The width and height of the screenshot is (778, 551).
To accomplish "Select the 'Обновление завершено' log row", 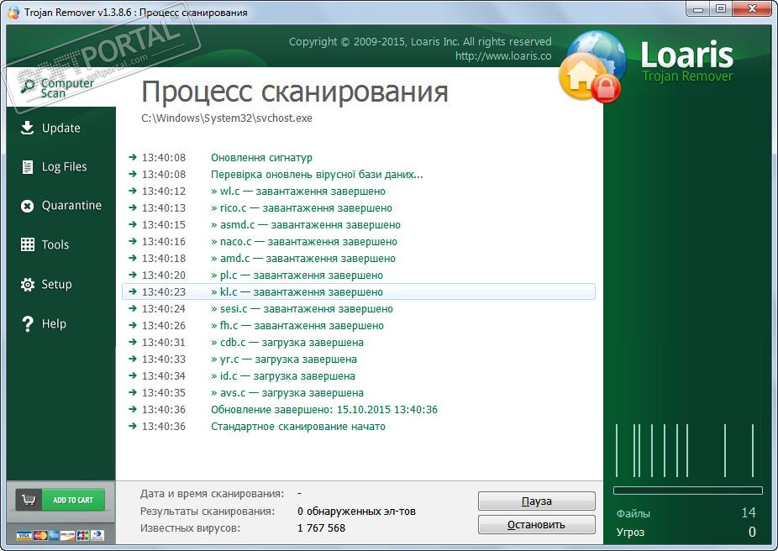I will tap(358, 410).
